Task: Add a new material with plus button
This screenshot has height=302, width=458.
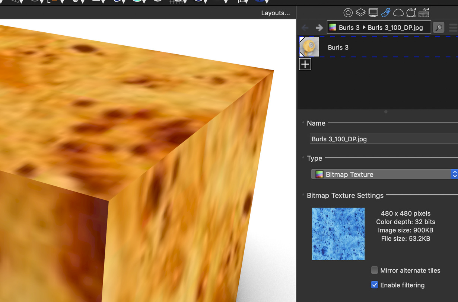Action: click(x=305, y=64)
